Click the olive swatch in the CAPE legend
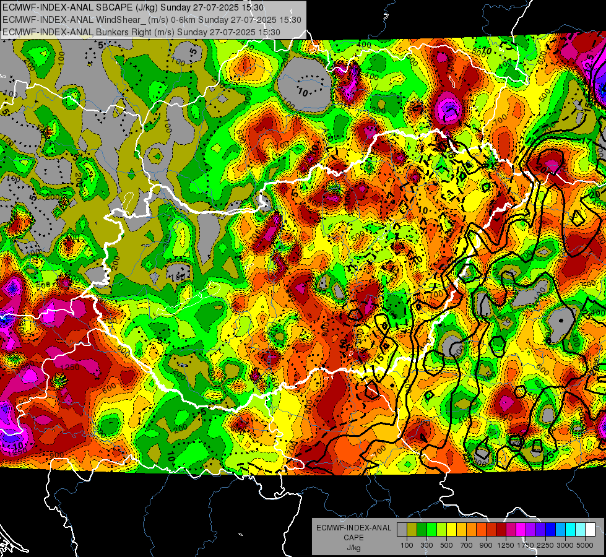The height and width of the screenshot is (557, 606). pyautogui.click(x=412, y=530)
